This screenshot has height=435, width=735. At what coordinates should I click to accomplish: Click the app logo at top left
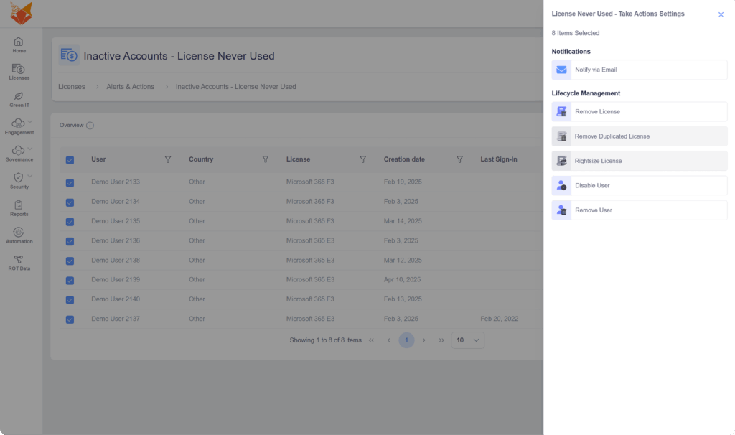point(21,13)
